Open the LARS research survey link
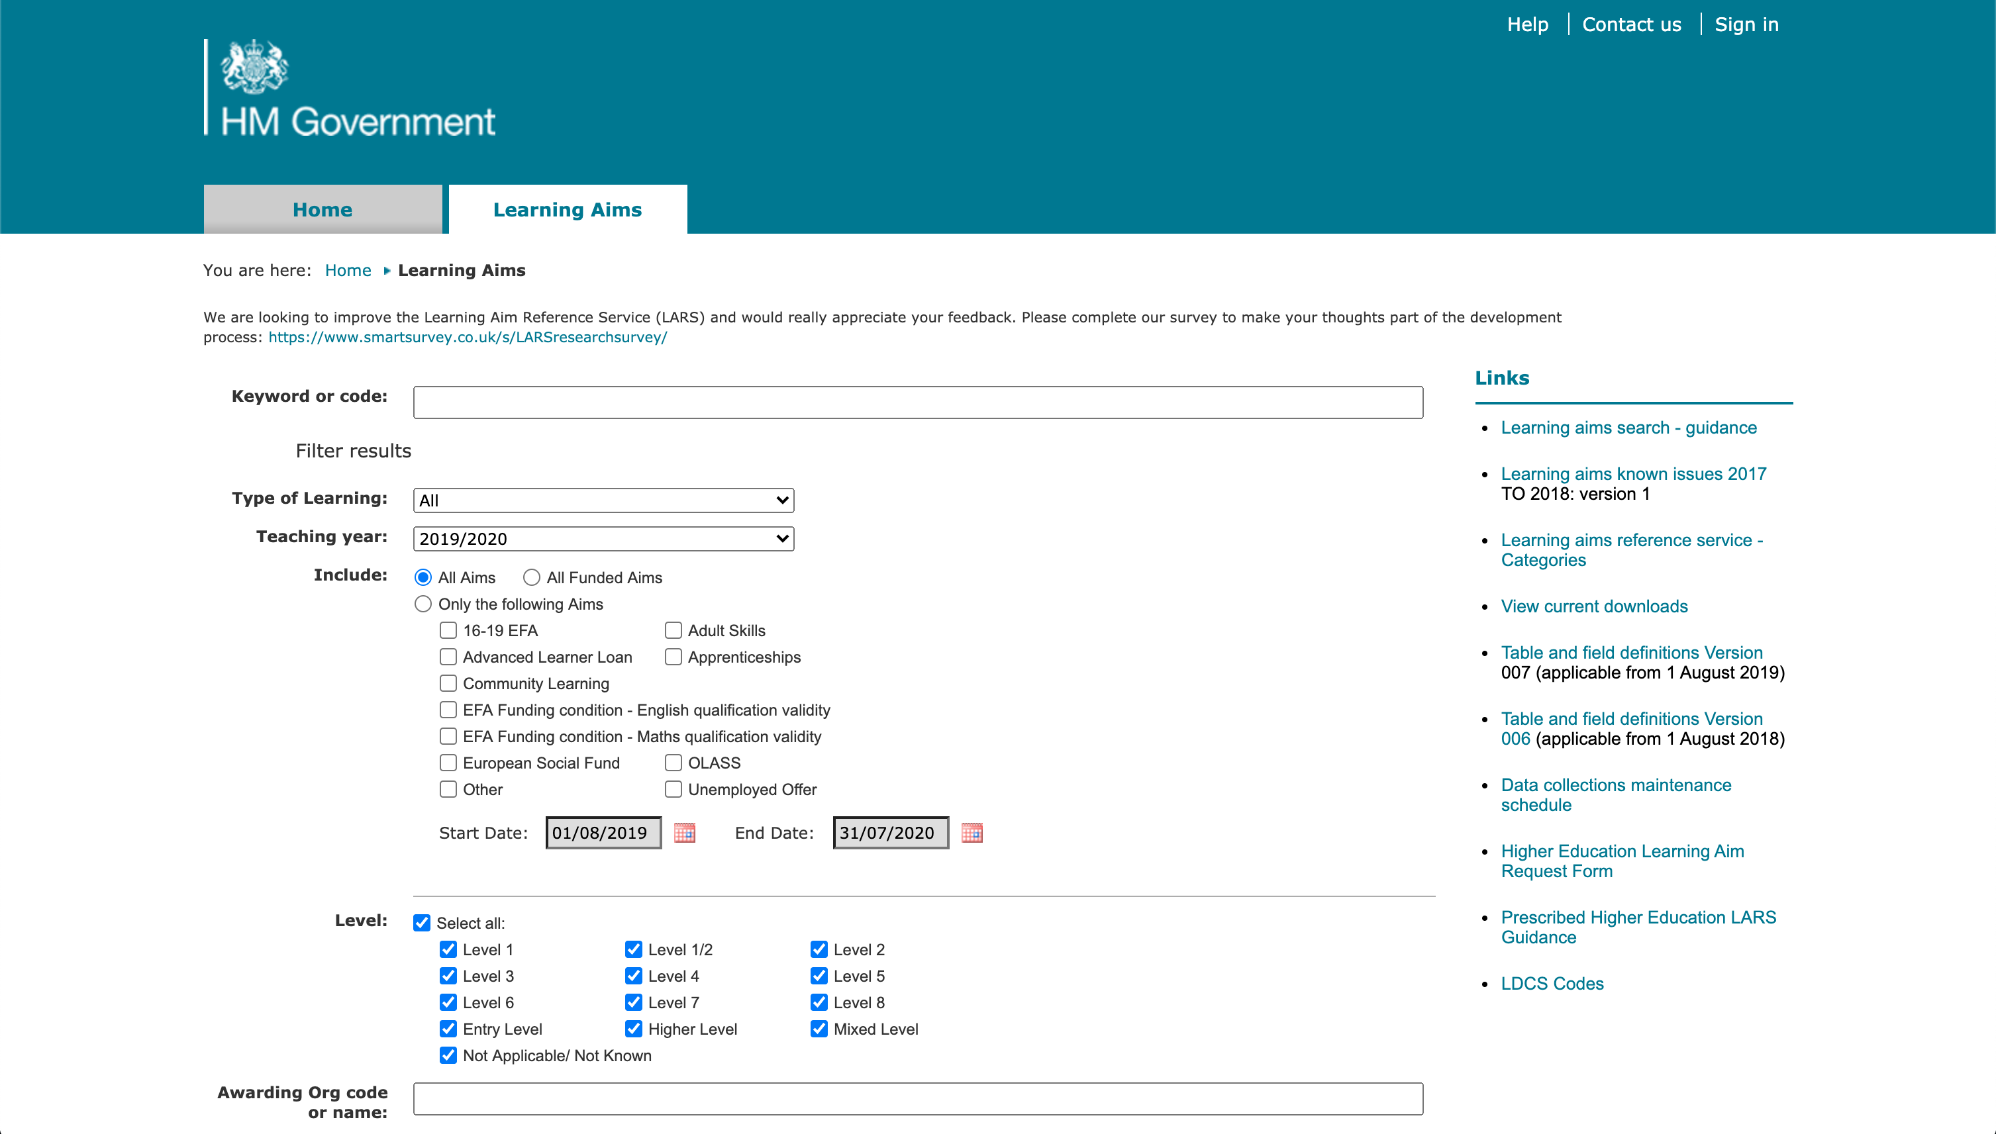The image size is (1996, 1134). 468,337
